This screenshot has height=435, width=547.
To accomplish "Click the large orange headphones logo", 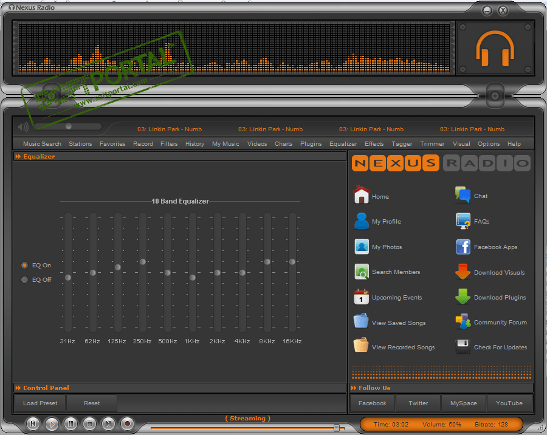I will pyautogui.click(x=495, y=49).
